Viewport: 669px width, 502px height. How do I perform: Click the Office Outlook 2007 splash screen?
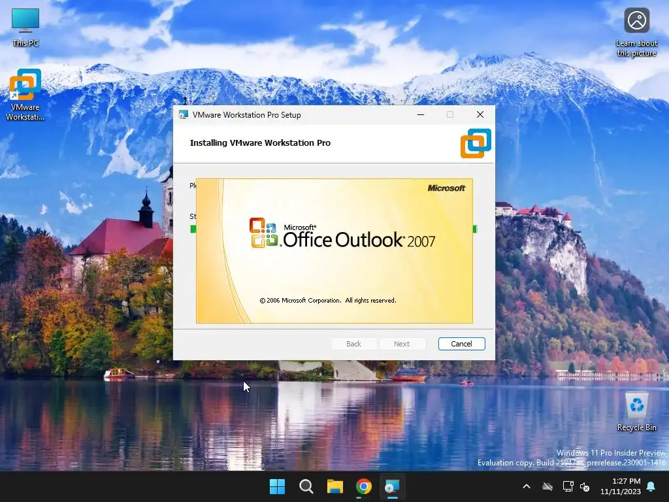(x=334, y=251)
